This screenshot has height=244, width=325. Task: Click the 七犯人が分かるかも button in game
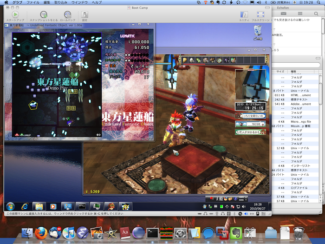pyautogui.click(x=251, y=132)
